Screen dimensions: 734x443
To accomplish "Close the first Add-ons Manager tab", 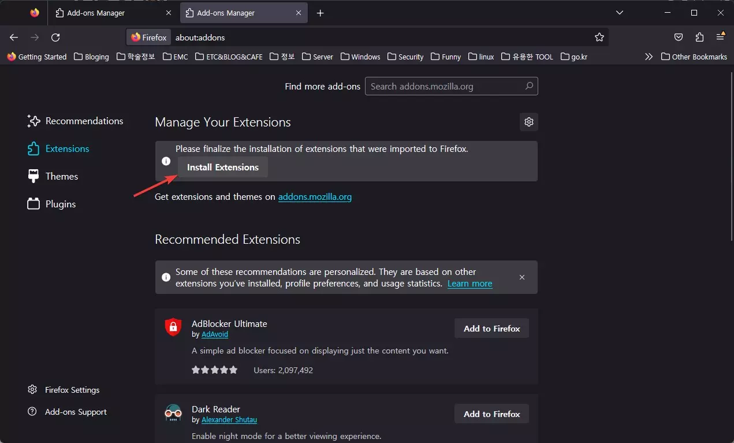I will click(x=169, y=13).
